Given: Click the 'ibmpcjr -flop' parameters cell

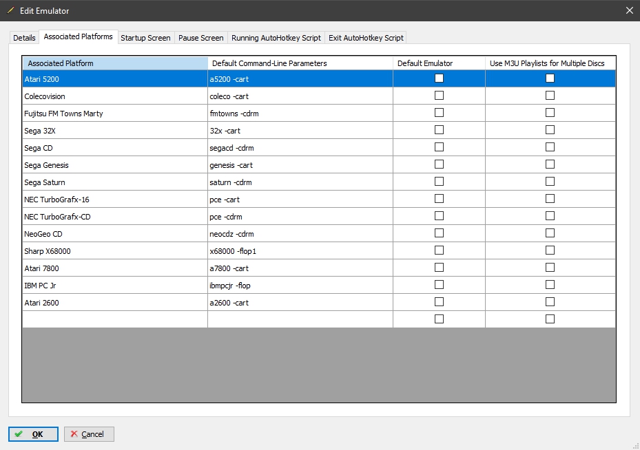Looking at the screenshot, I should (300, 285).
